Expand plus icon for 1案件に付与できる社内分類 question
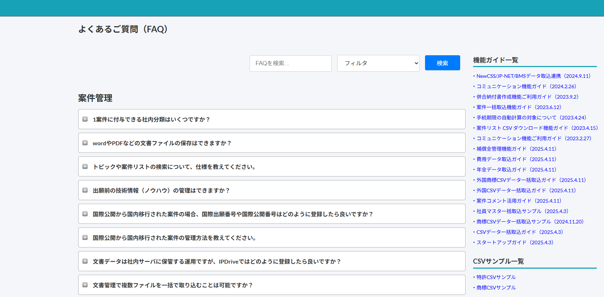 point(85,119)
